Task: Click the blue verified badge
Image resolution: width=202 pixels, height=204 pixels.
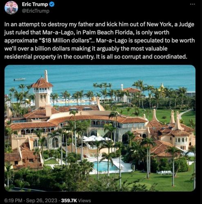Action: pos(52,4)
